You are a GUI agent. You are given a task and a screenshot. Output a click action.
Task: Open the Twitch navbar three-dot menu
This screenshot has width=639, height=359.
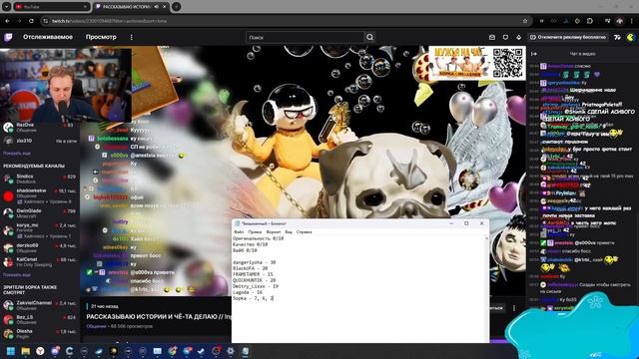point(131,37)
